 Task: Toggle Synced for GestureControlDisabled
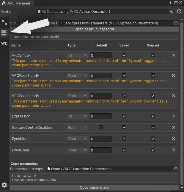(153, 127)
